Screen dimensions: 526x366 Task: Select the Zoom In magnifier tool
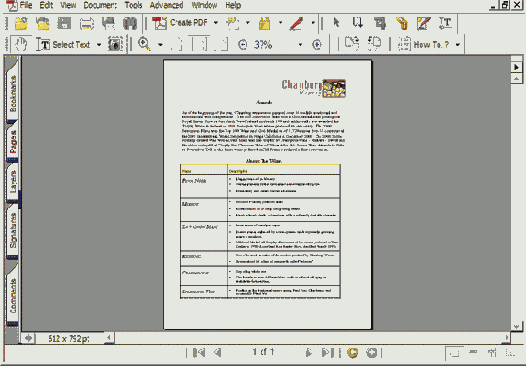pos(145,44)
